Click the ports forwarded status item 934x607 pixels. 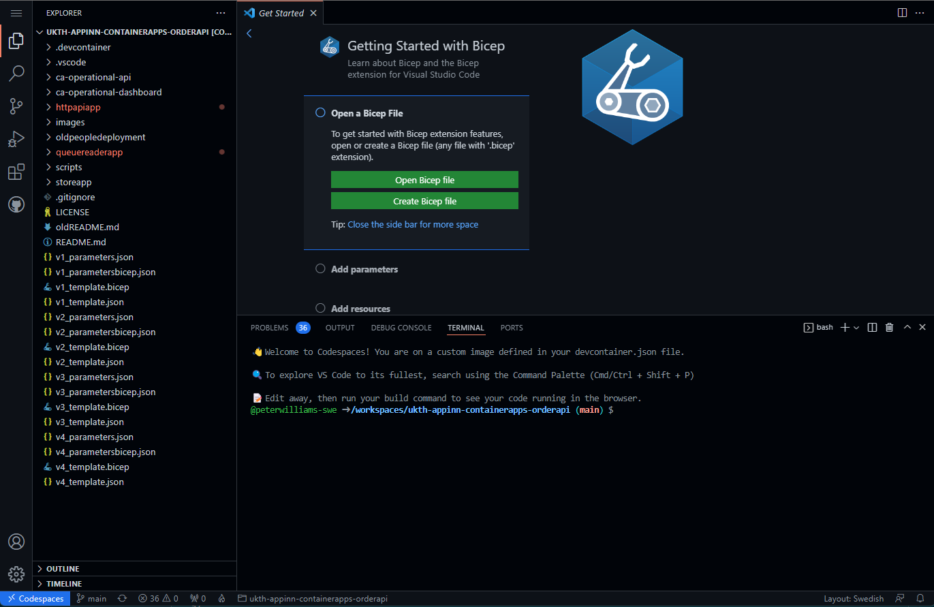click(198, 599)
